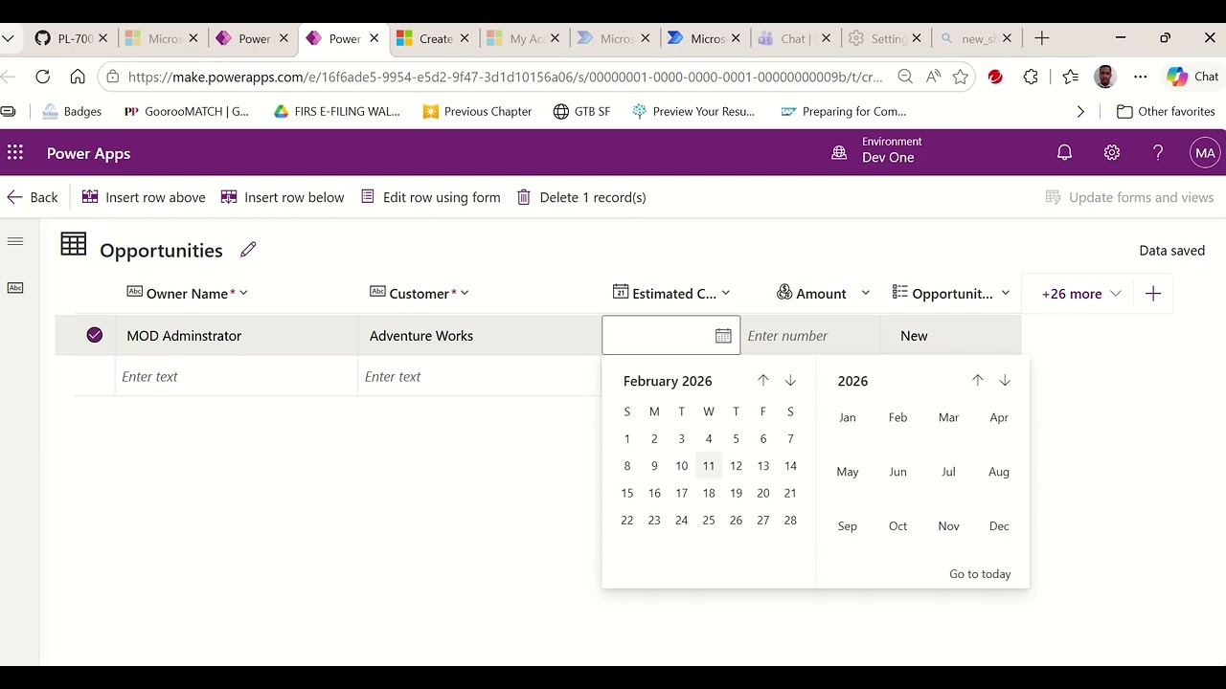
Task: Click the address bar URL
Action: pos(506,77)
